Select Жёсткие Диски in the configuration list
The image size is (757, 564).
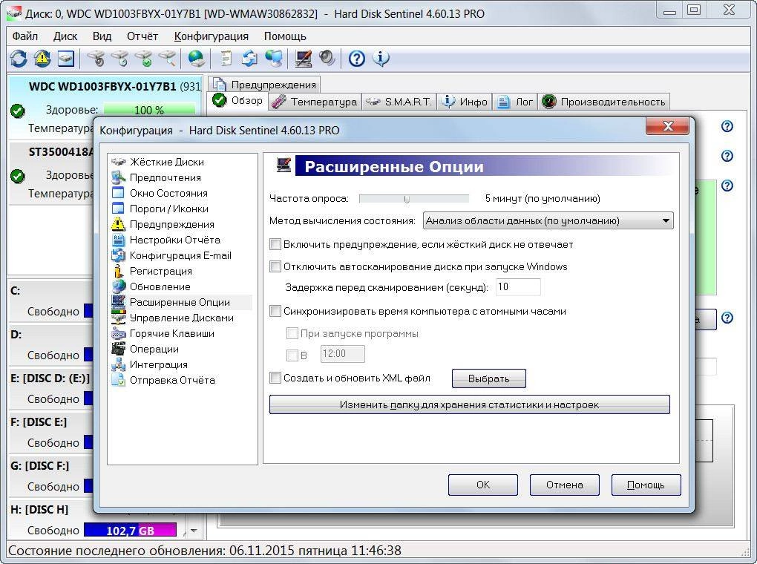[x=166, y=162]
